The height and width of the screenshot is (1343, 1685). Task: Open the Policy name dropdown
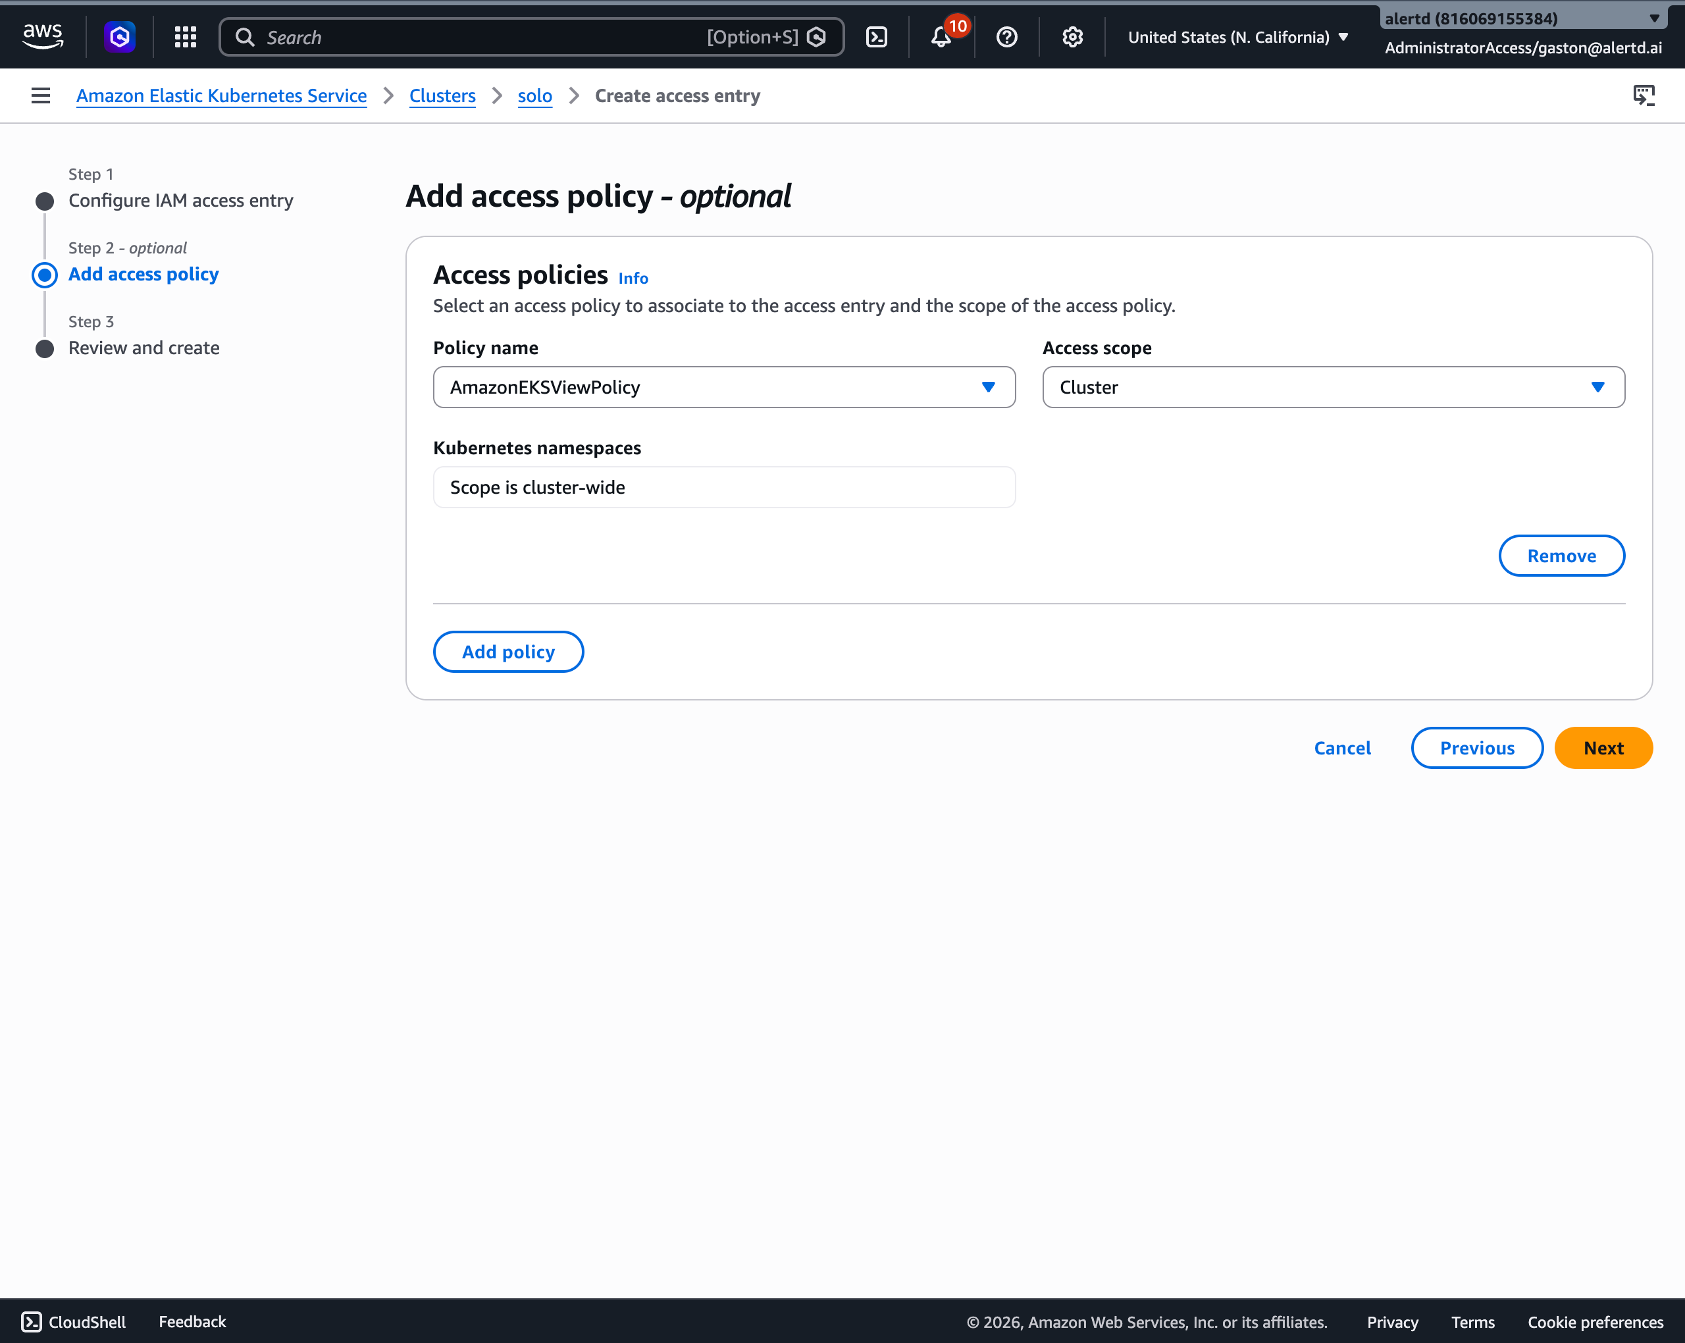click(724, 387)
